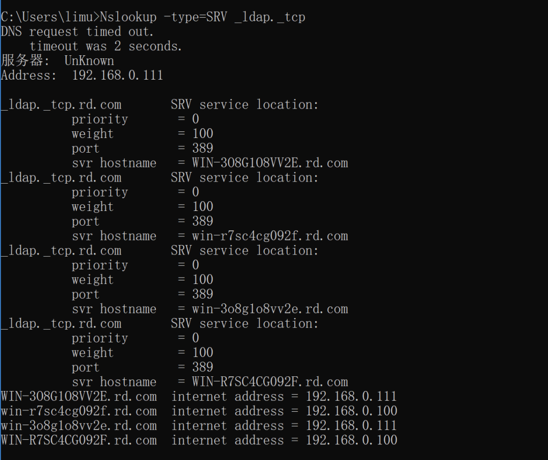Viewport: 548px width, 460px height.
Task: Click the last internet address 192.168.0.100
Action: 352,440
